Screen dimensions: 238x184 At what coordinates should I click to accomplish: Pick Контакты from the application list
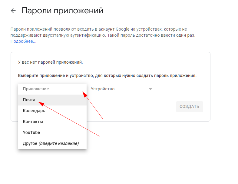pyautogui.click(x=33, y=122)
